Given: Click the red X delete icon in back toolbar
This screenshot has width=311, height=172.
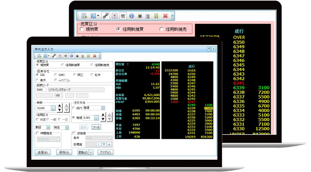Looking at the screenshot, I should tap(165, 16).
